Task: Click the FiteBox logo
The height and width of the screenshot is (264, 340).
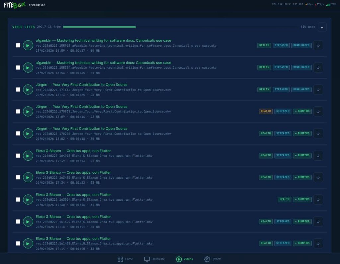Action: point(14,5)
